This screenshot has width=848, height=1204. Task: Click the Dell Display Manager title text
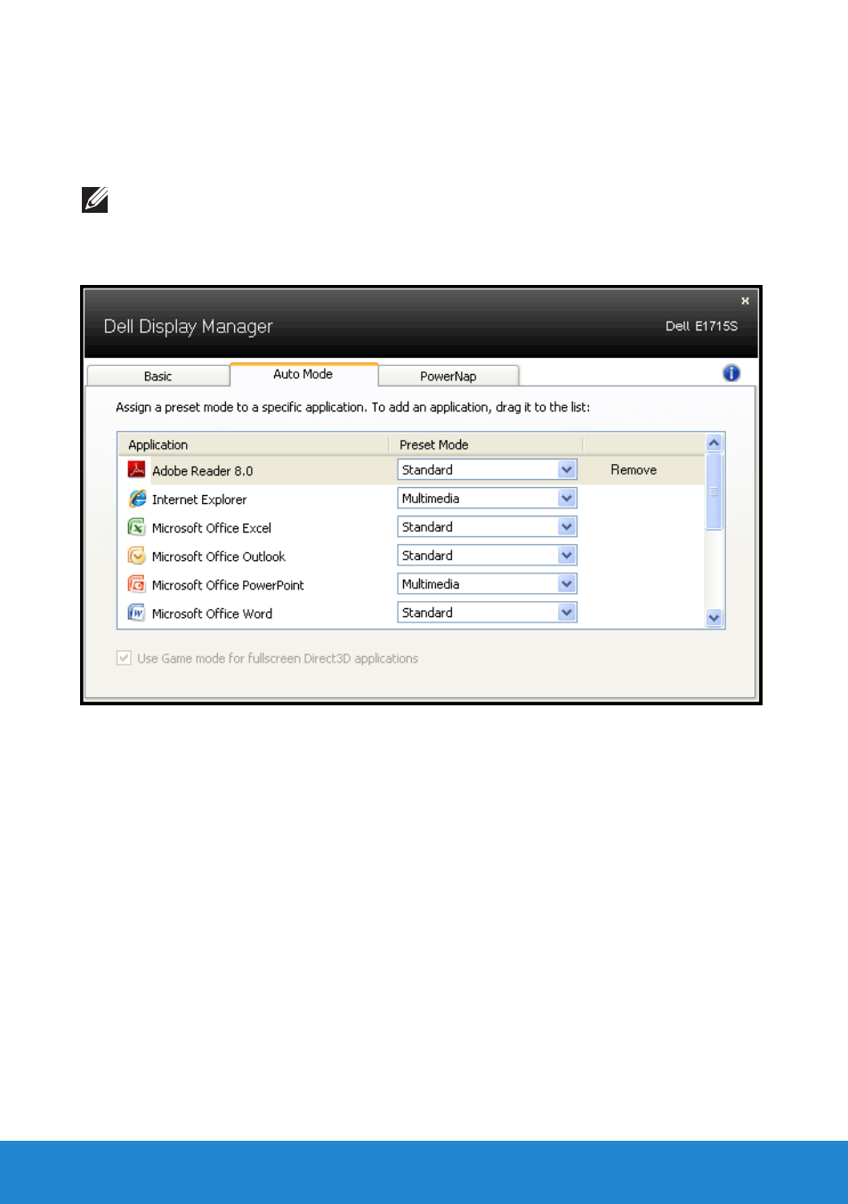pos(188,327)
